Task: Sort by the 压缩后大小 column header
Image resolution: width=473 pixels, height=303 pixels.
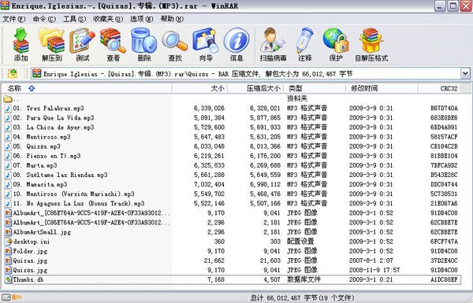Action: point(255,88)
